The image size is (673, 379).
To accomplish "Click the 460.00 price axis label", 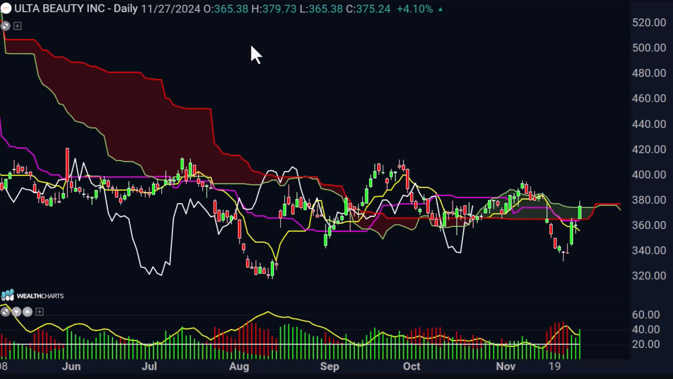I will click(649, 98).
